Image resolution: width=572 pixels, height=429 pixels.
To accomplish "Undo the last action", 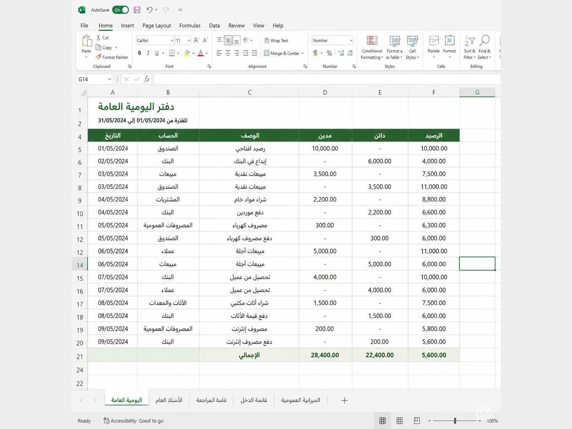I will [149, 10].
